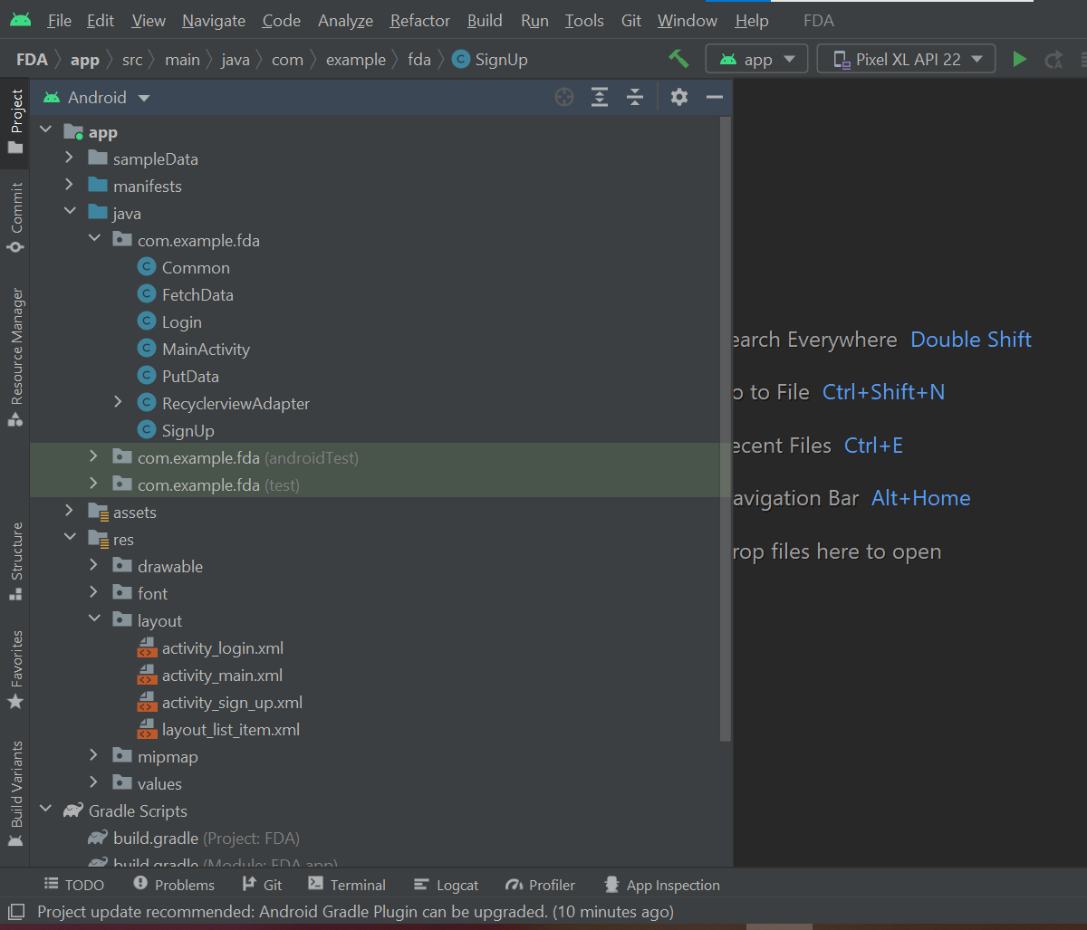Viewport: 1087px width, 930px height.
Task: Click the Project update recommended status message
Action: [355, 912]
